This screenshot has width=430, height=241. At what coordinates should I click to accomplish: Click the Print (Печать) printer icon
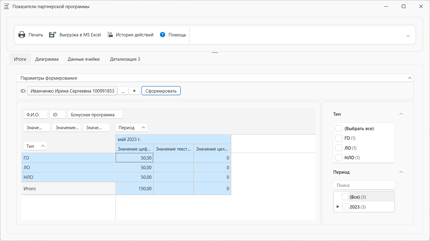click(22, 35)
